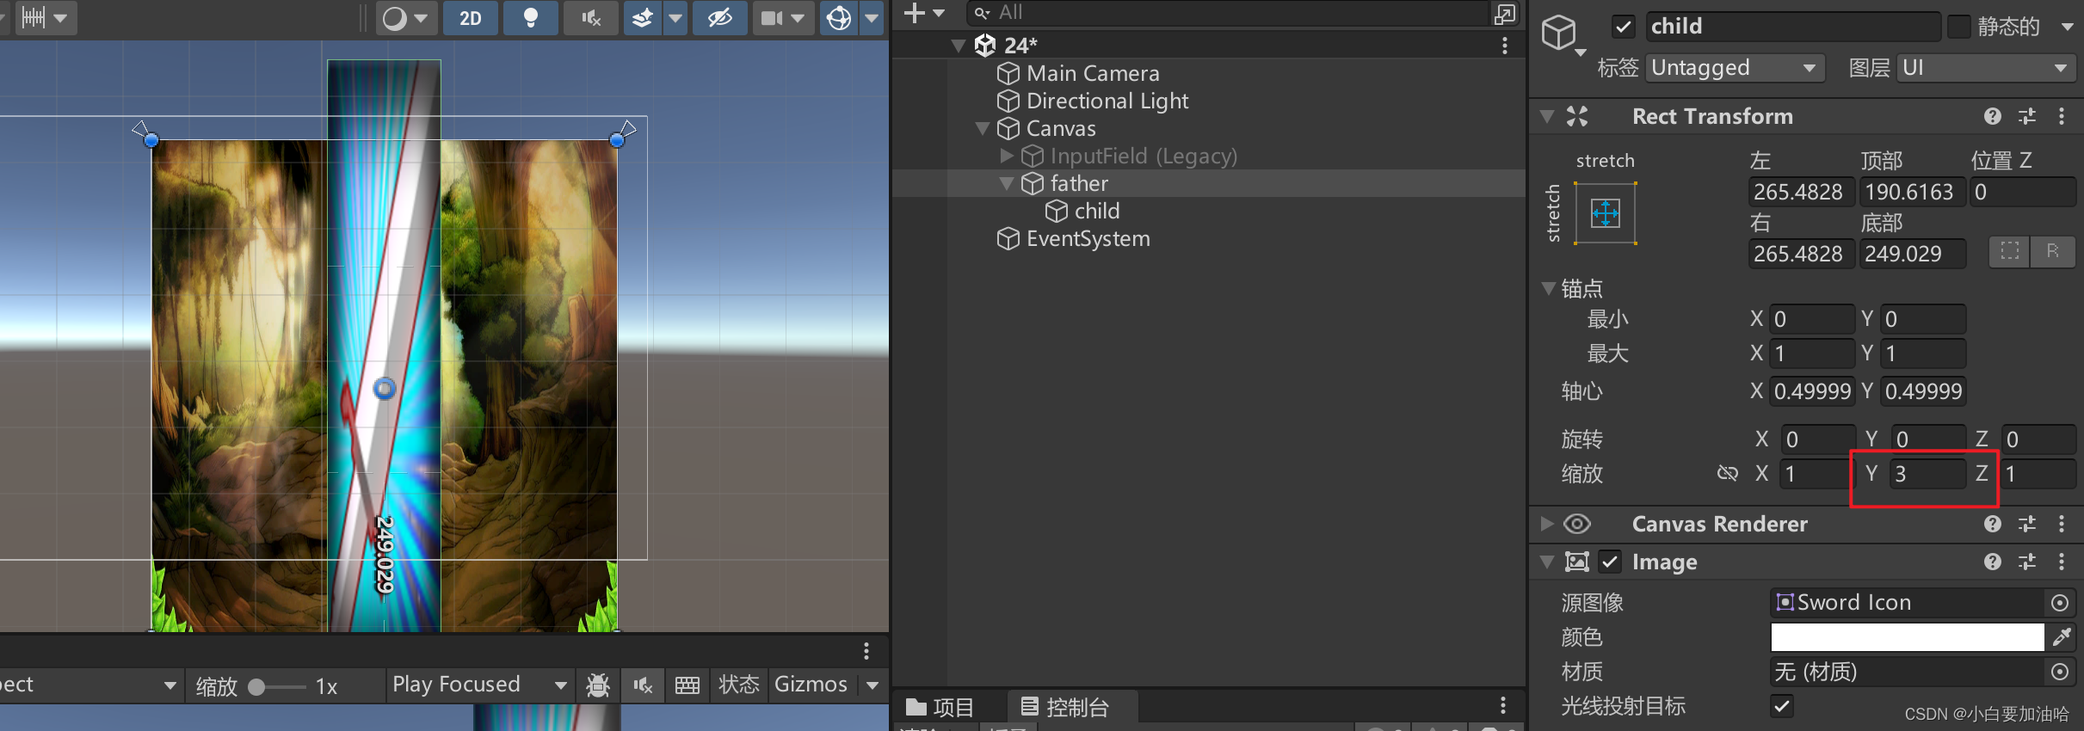Toggle scene audio mute icon in Scene toolbar
Viewport: 2084px width, 731px height.
click(x=591, y=18)
